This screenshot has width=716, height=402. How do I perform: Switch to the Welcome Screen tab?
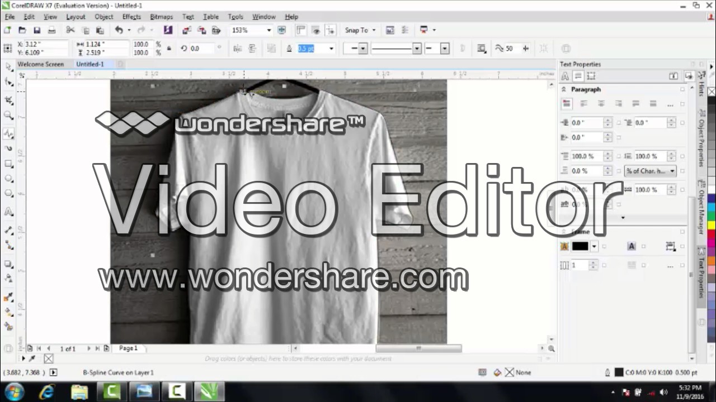pos(40,64)
